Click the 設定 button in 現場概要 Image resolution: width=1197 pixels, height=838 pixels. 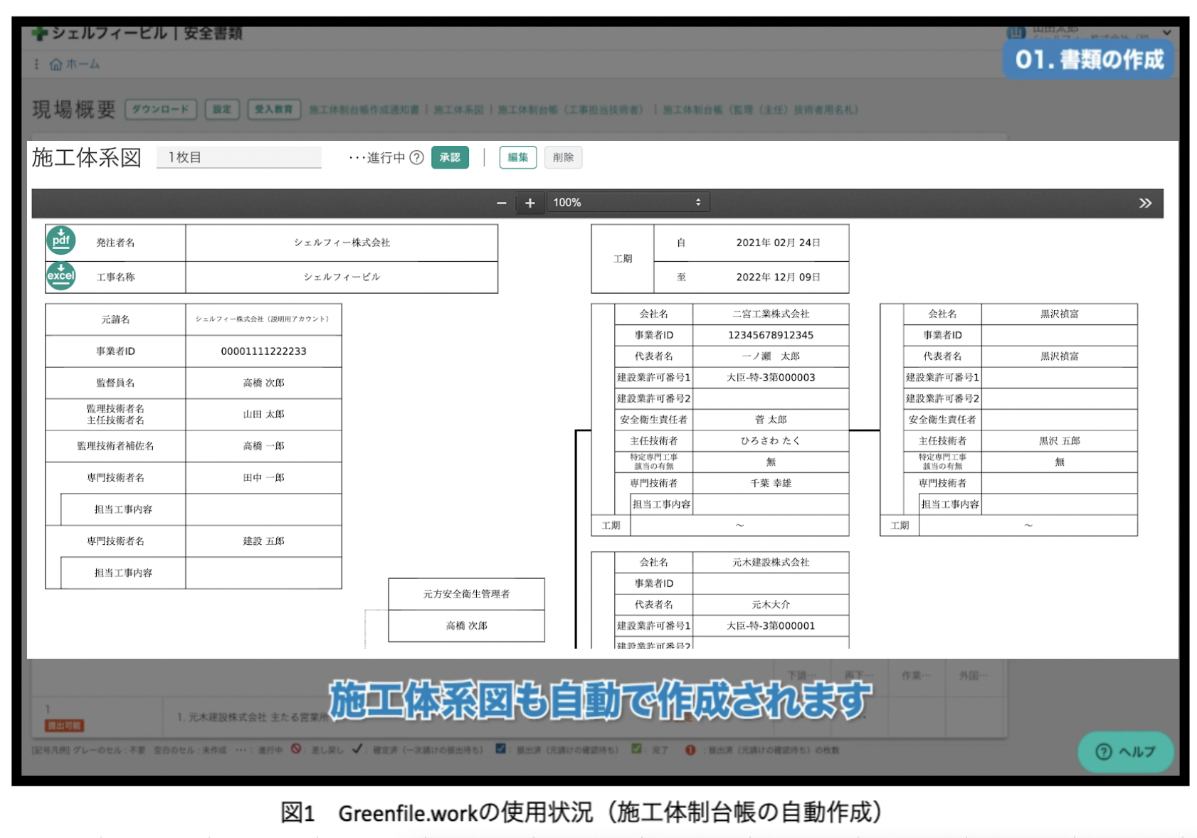(222, 110)
